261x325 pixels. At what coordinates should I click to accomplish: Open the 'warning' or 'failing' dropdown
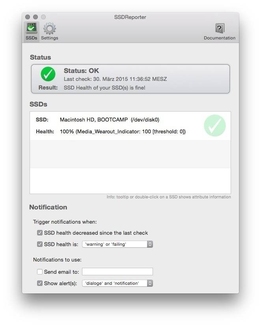click(x=117, y=244)
